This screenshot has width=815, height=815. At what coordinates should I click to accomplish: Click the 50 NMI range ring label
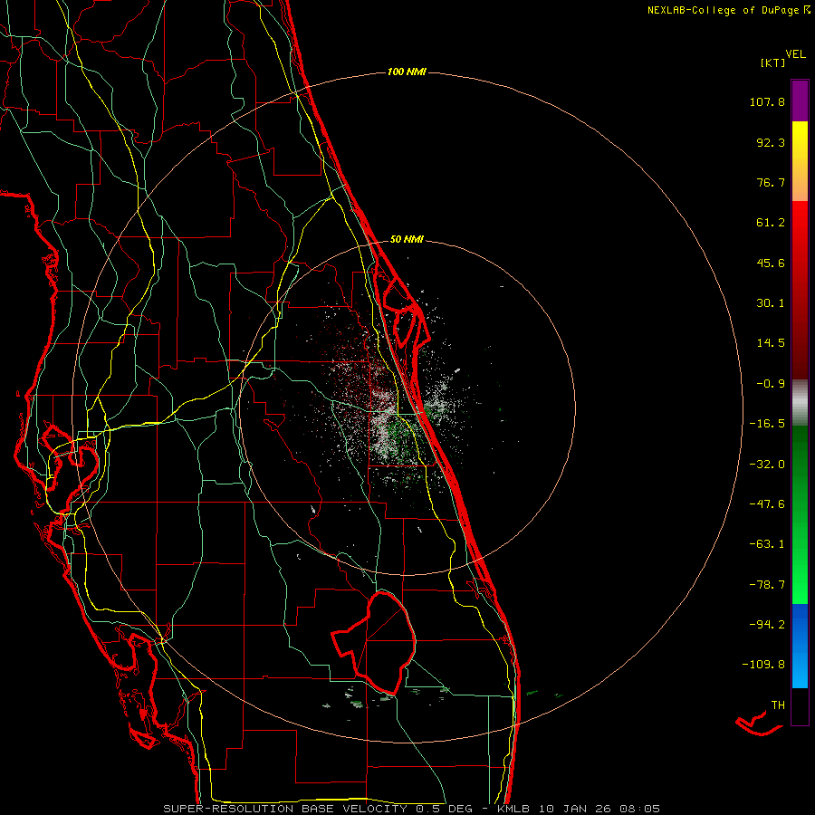(x=407, y=240)
